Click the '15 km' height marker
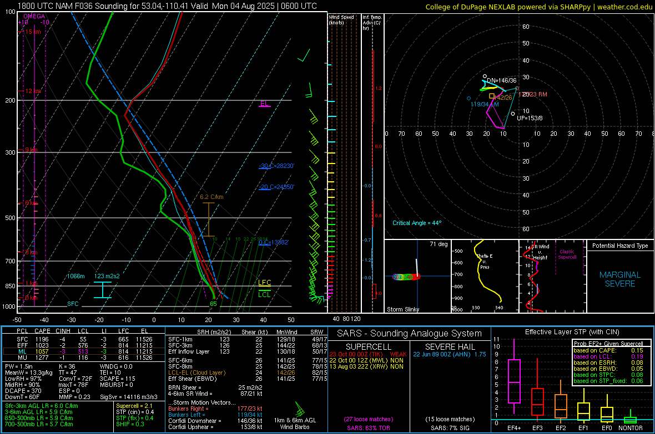The height and width of the screenshot is (434, 655). coord(33,32)
